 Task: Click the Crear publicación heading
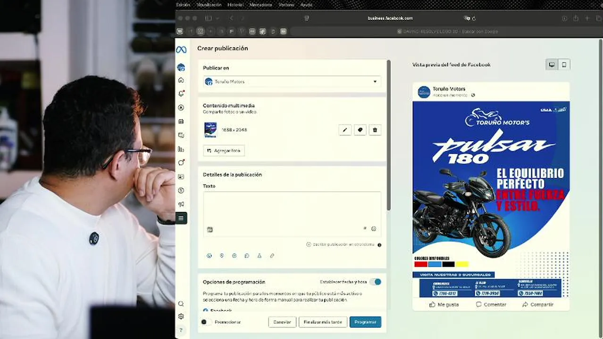pyautogui.click(x=223, y=48)
